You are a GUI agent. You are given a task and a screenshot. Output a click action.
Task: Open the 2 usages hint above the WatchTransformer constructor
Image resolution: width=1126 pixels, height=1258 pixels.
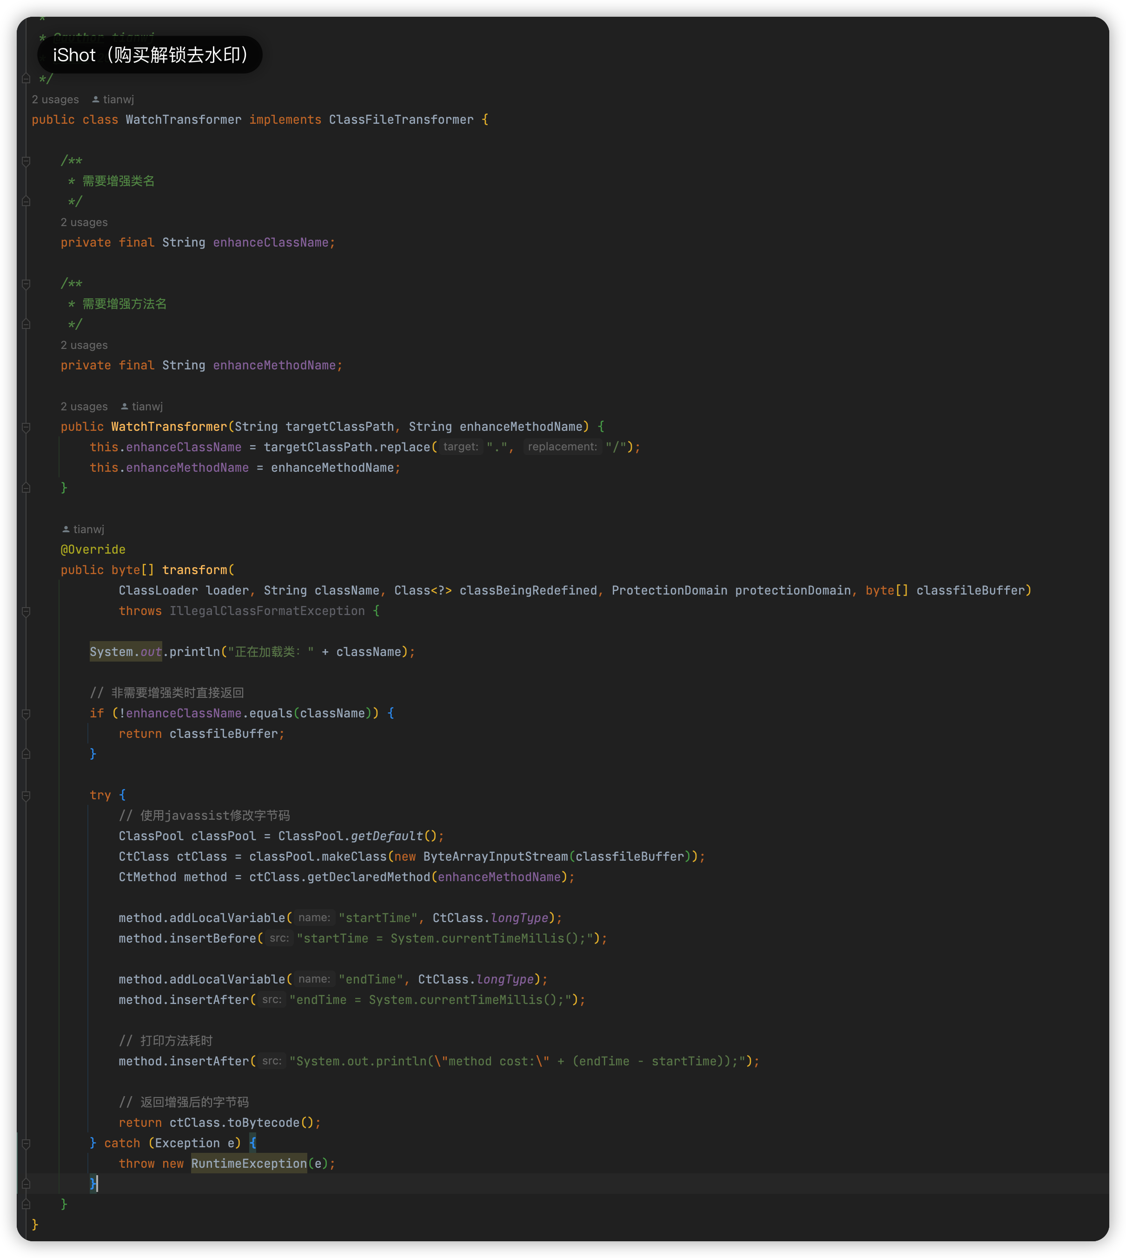point(84,406)
